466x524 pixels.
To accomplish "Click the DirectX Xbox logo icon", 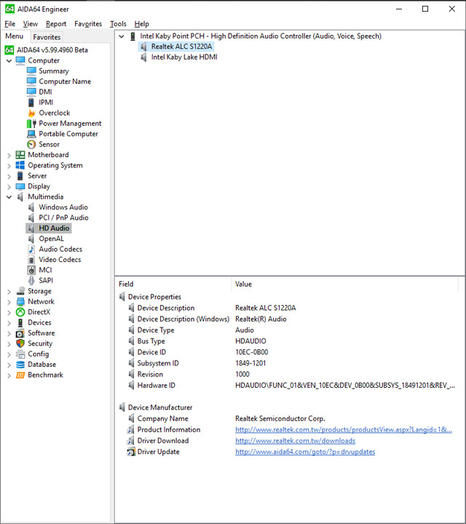I will click(x=20, y=311).
